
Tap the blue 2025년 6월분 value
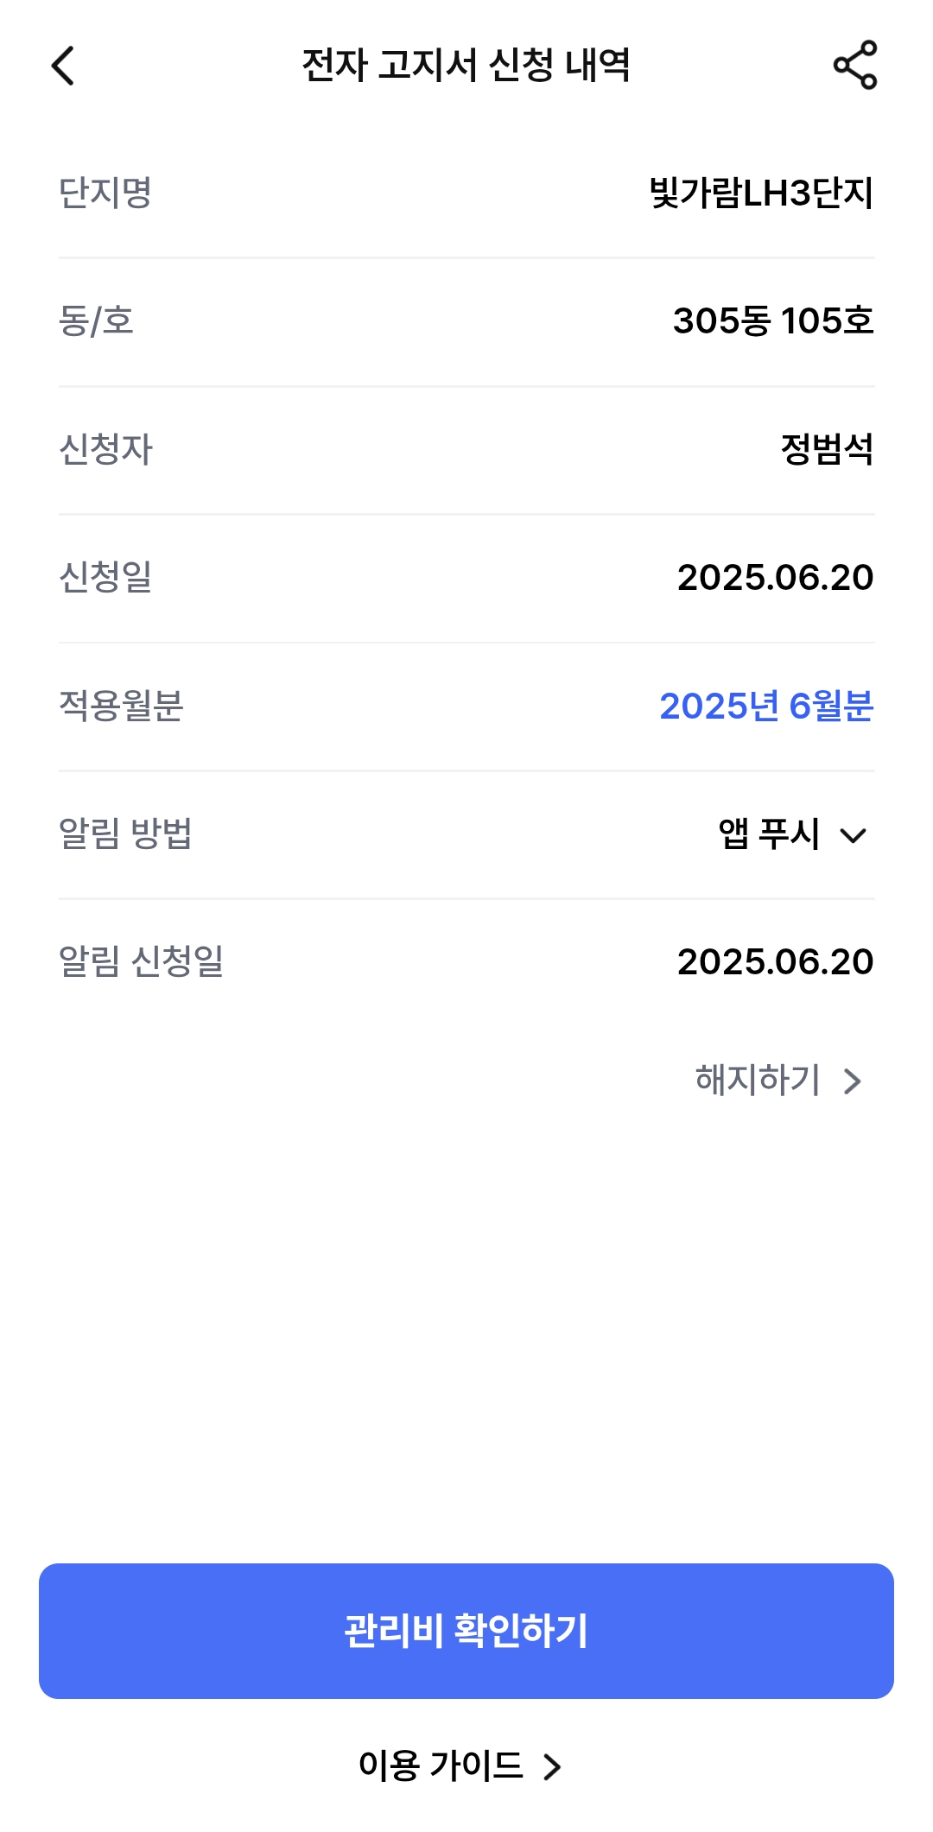(766, 707)
